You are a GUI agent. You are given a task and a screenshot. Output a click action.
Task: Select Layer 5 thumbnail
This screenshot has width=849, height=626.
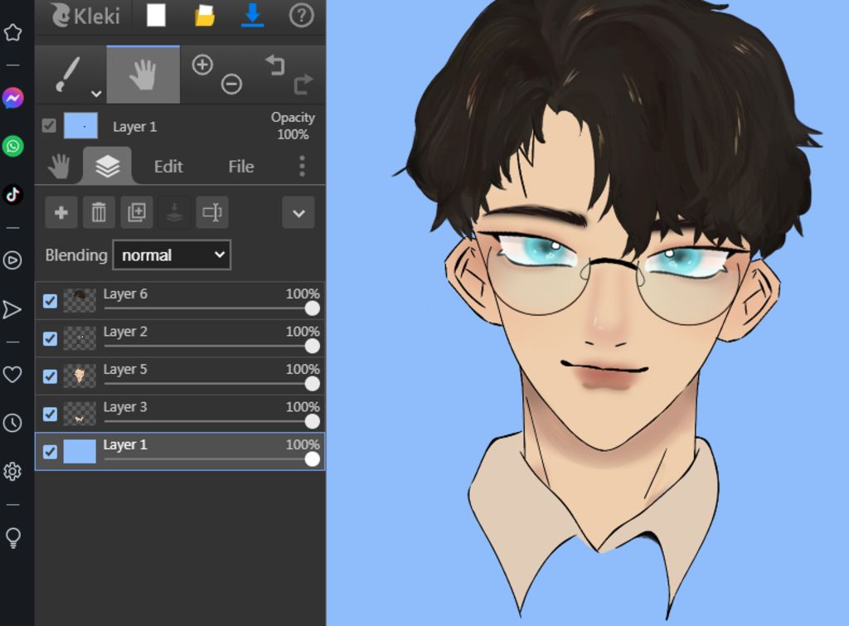point(80,376)
